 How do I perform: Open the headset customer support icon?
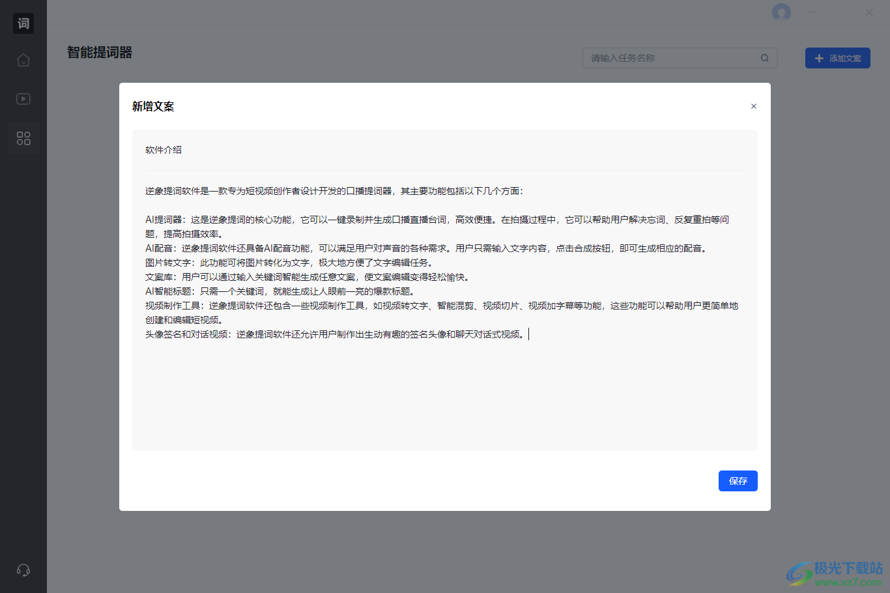pos(23,570)
